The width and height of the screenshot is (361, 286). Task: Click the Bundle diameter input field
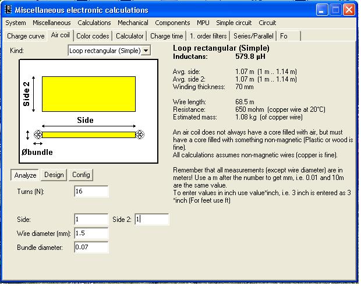pos(91,248)
